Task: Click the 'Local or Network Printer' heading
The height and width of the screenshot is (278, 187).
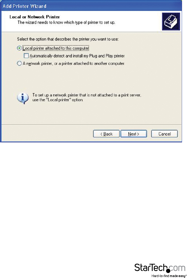Action: click(35, 17)
